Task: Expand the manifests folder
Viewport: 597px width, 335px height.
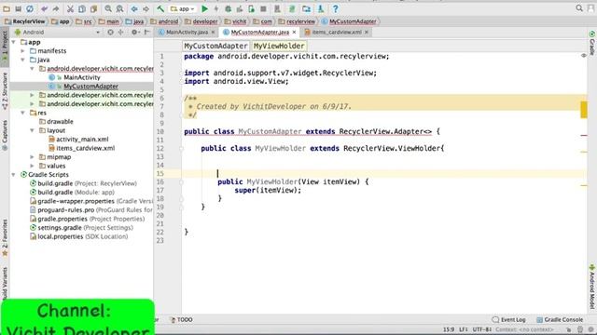Action: coord(22,51)
